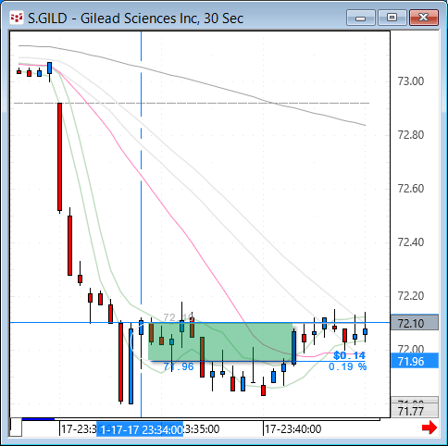Close the S.GILD chart window

tap(424, 18)
